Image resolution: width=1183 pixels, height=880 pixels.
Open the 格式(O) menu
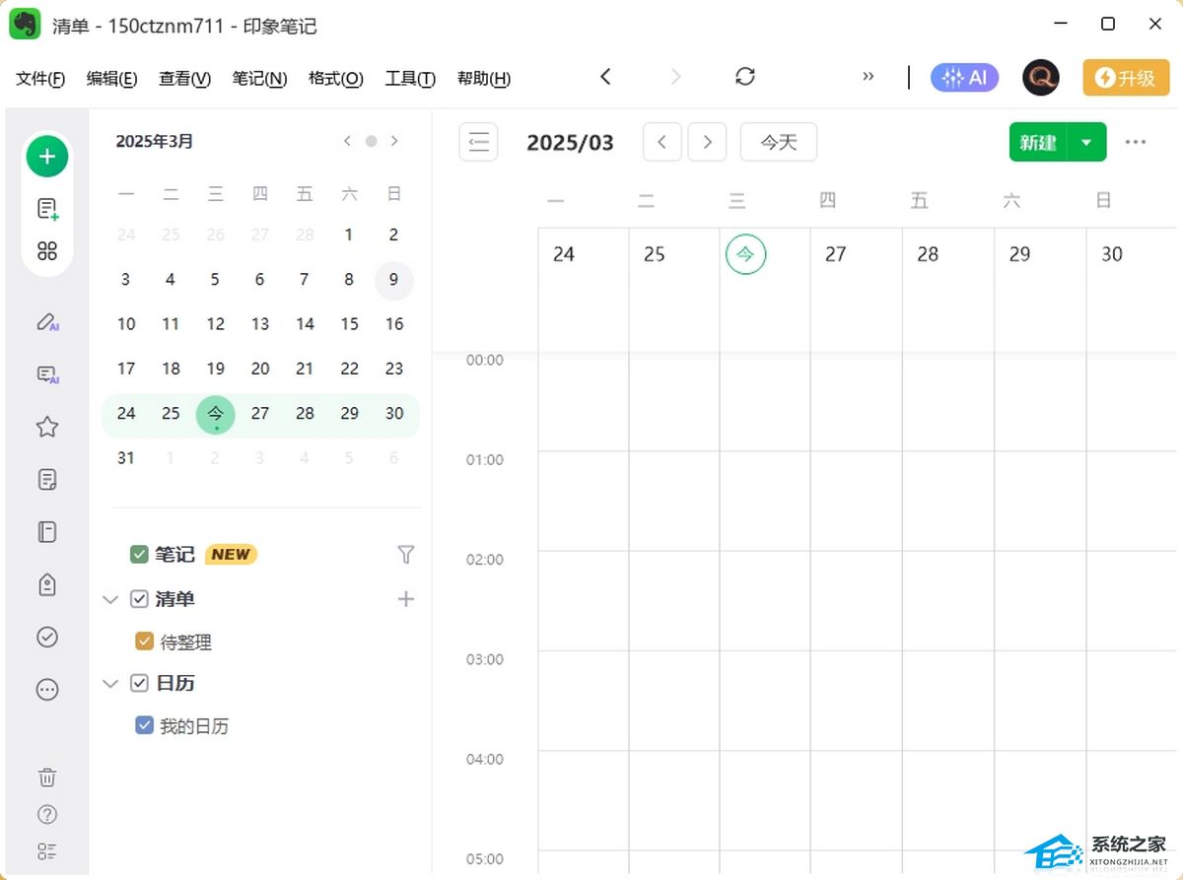pyautogui.click(x=335, y=79)
